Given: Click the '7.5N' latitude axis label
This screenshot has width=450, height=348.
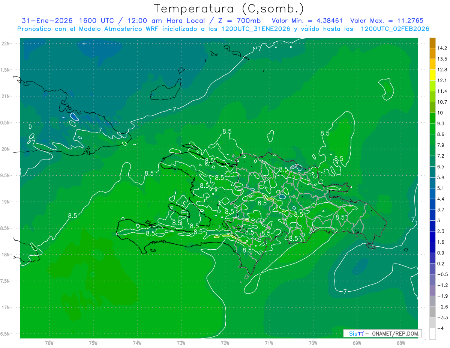Looking at the screenshot, I should pos(6,281).
